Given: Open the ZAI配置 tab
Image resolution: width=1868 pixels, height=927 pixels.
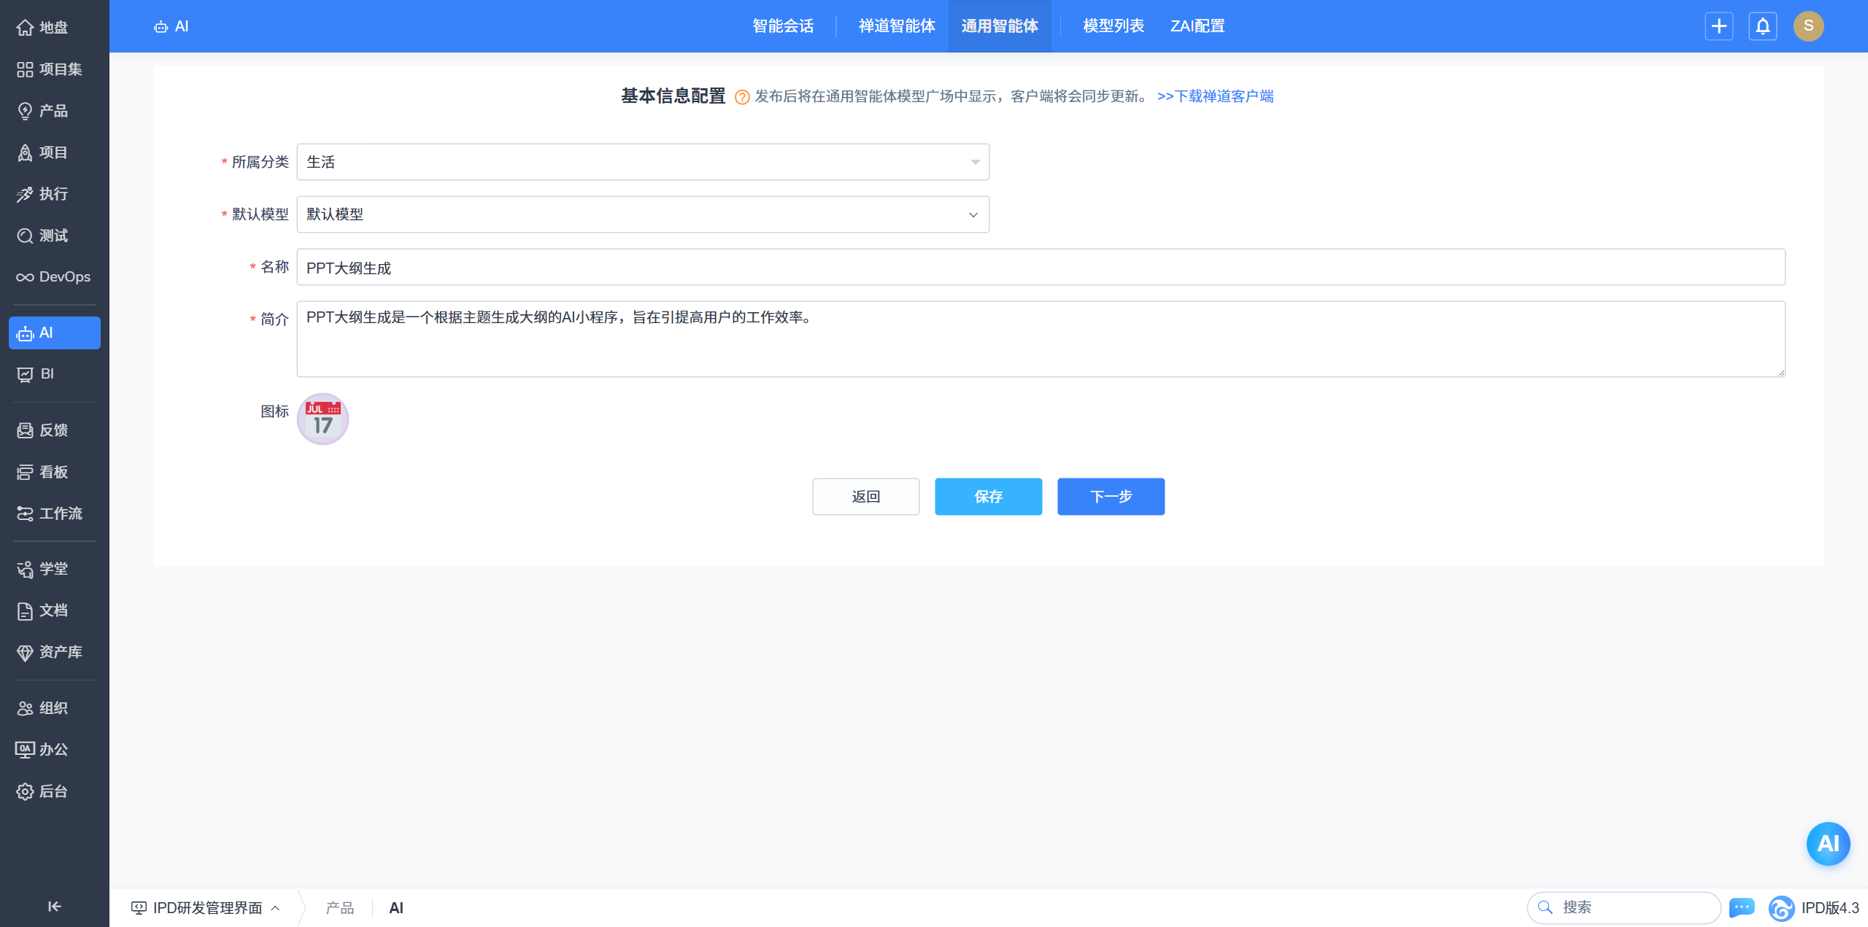Looking at the screenshot, I should coord(1197,26).
